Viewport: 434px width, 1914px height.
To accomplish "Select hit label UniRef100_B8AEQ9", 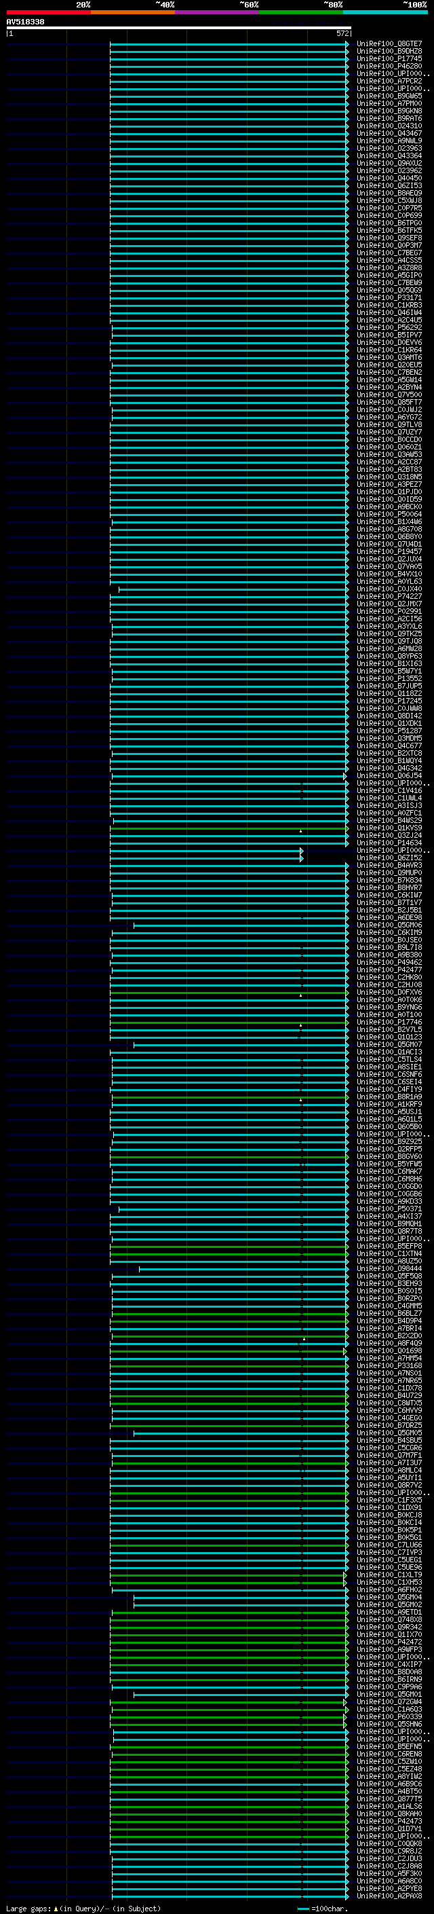I will (389, 194).
